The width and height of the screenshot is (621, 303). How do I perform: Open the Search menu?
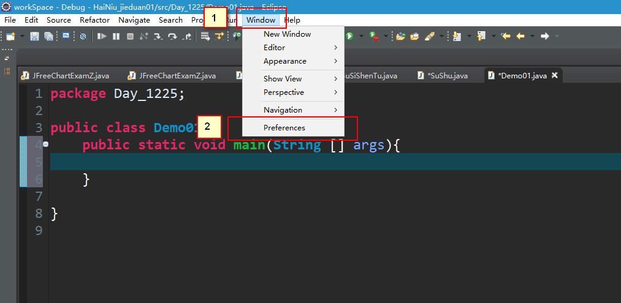point(170,20)
